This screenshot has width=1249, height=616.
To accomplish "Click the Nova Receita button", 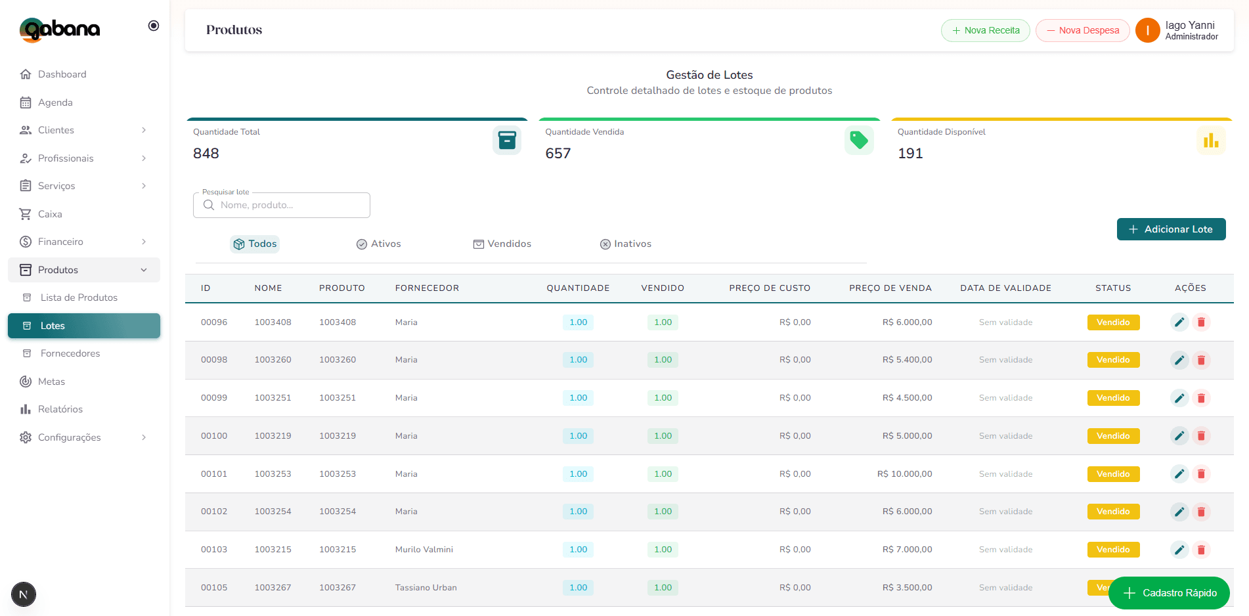I will 985,30.
